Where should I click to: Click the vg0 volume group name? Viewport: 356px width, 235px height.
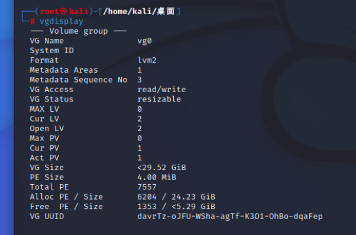click(144, 41)
